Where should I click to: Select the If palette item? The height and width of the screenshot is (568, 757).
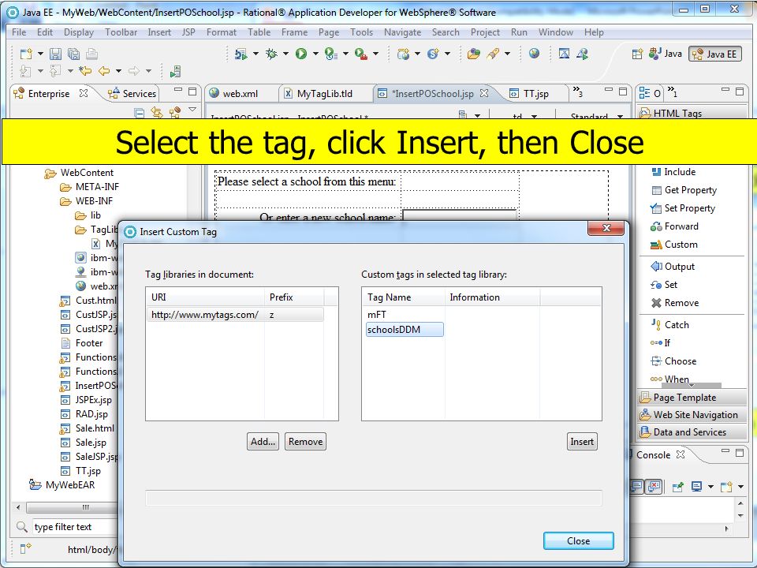click(x=661, y=343)
